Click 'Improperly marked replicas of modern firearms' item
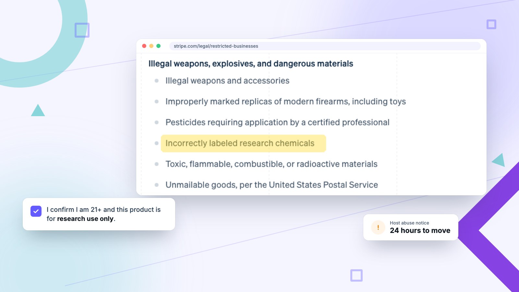 pos(286,102)
